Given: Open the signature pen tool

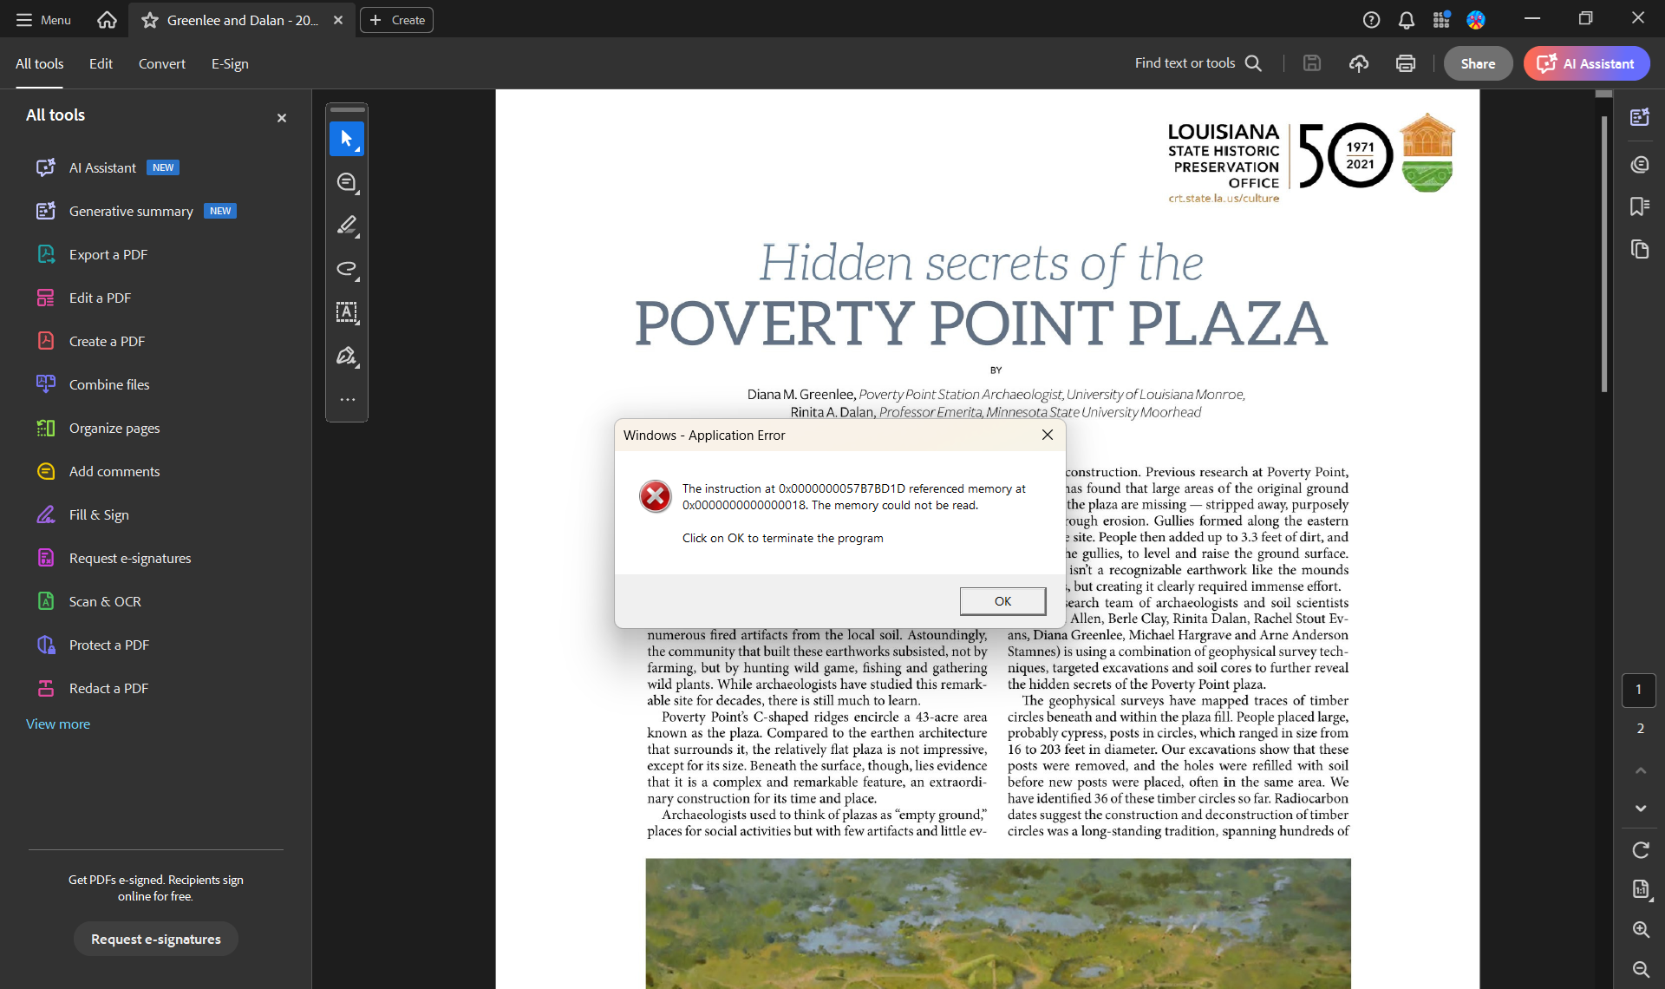Looking at the screenshot, I should point(346,356).
